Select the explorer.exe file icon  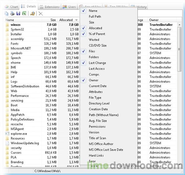7,134
